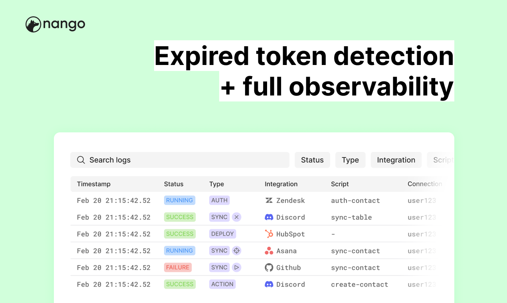Image resolution: width=507 pixels, height=303 pixels.
Task: Click the SUCCESS badge in the create-contact row
Action: [x=180, y=284]
